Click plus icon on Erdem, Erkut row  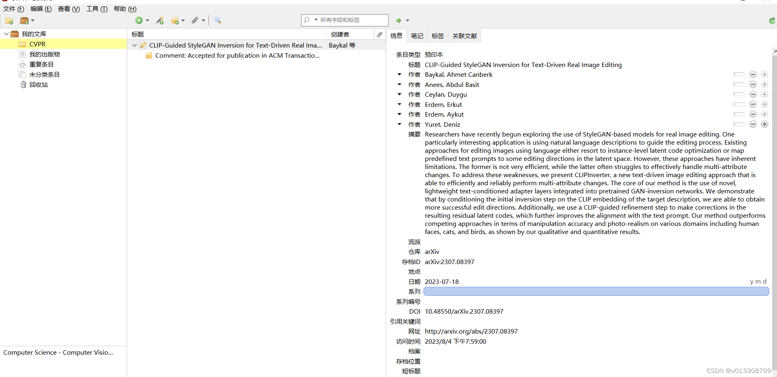tap(764, 104)
